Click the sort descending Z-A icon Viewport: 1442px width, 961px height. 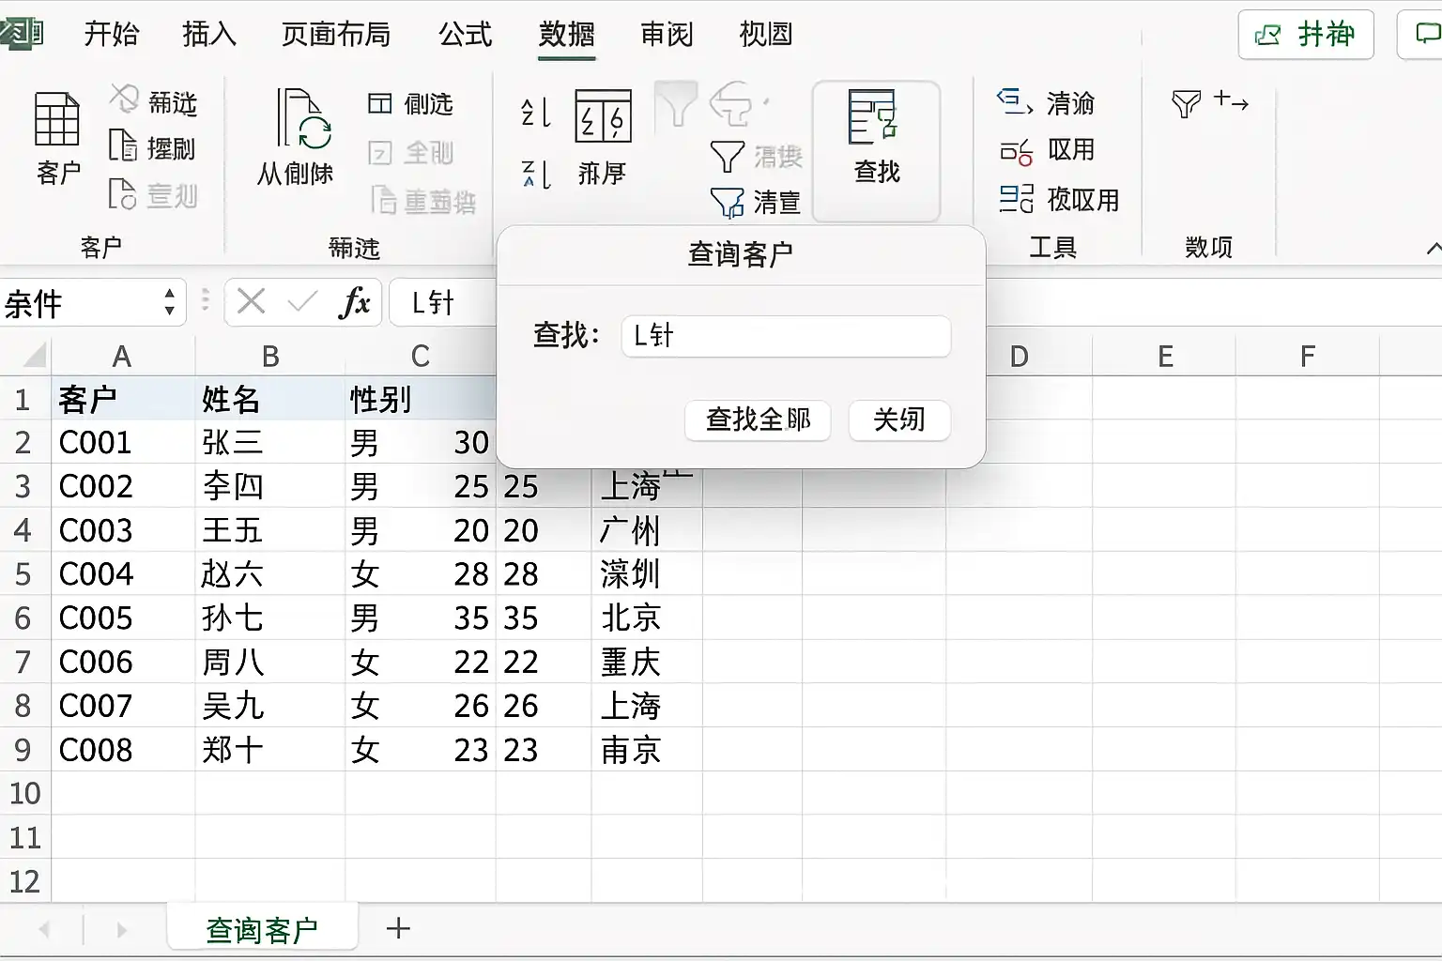[x=535, y=174]
